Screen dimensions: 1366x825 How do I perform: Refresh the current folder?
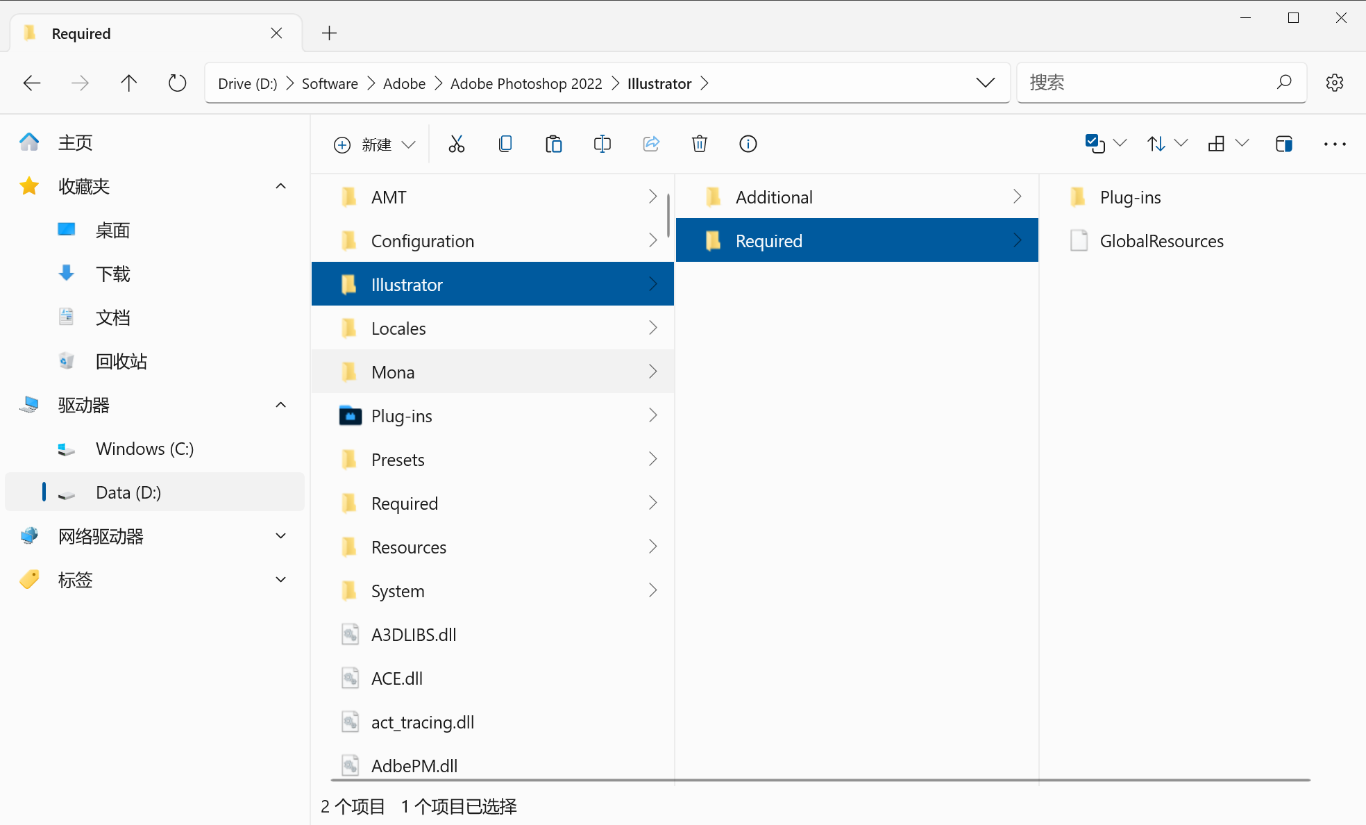pos(177,83)
